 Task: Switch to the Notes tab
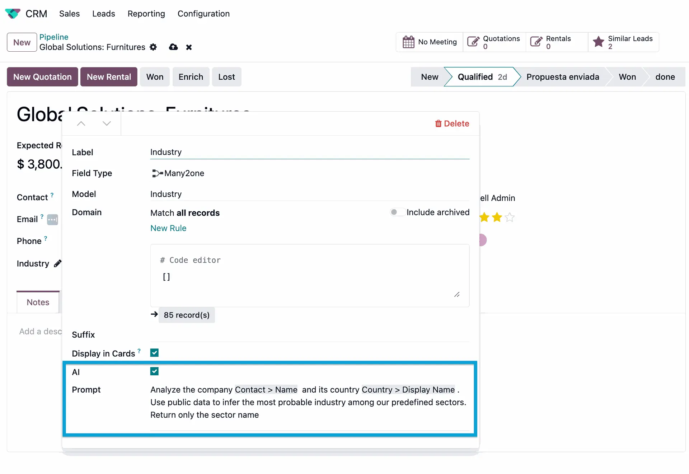coord(37,302)
